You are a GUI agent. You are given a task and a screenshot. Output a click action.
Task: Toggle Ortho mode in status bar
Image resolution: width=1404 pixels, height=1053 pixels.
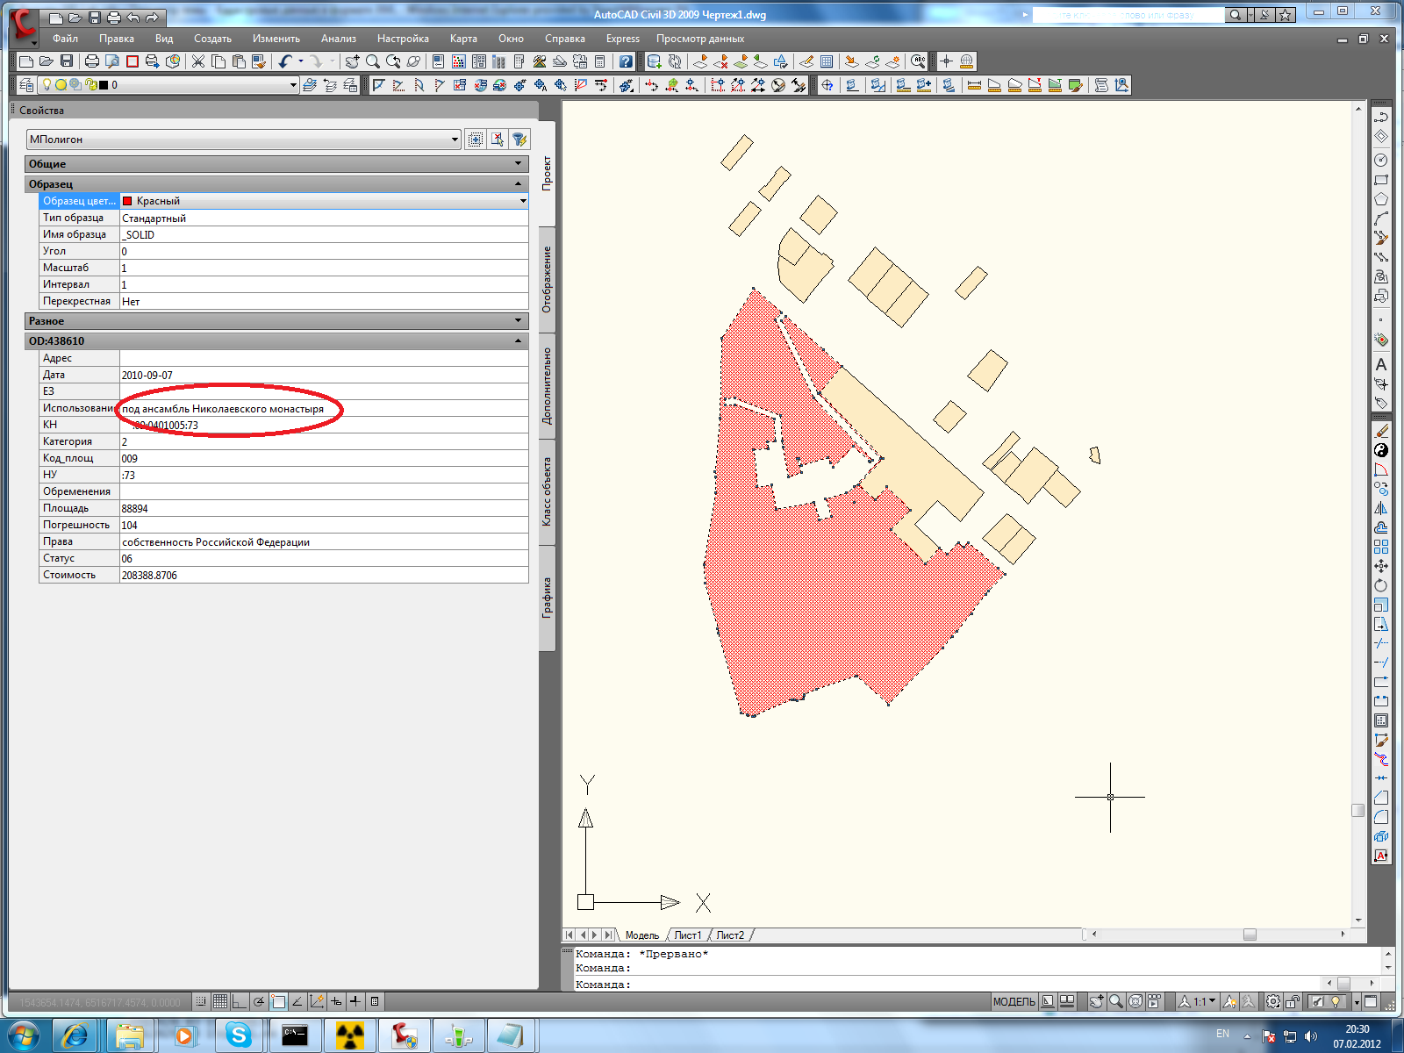pos(240,1001)
